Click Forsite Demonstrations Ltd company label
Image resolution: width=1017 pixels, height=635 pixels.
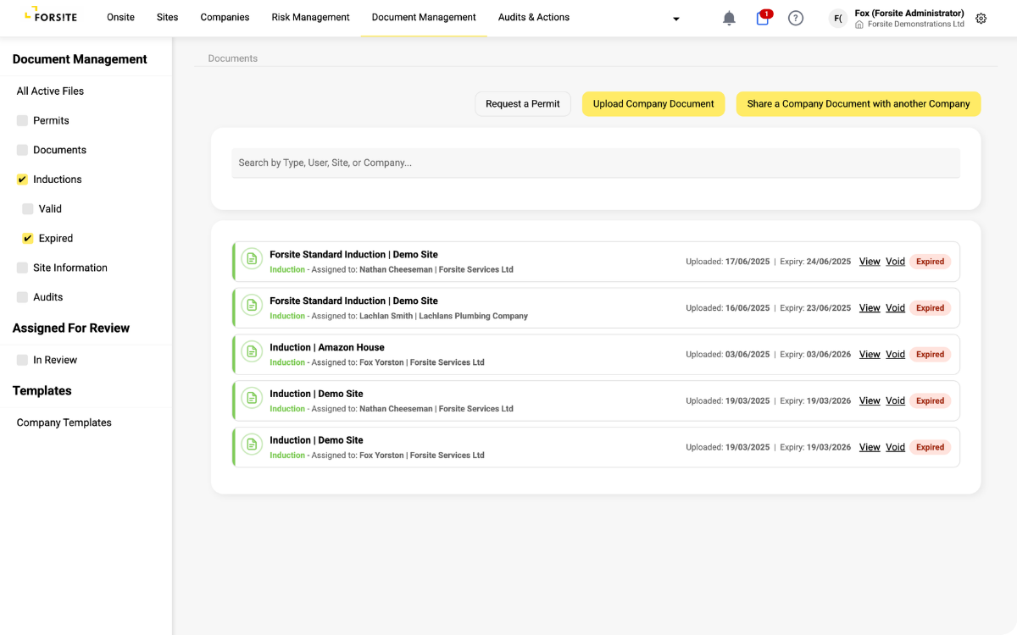click(x=915, y=25)
